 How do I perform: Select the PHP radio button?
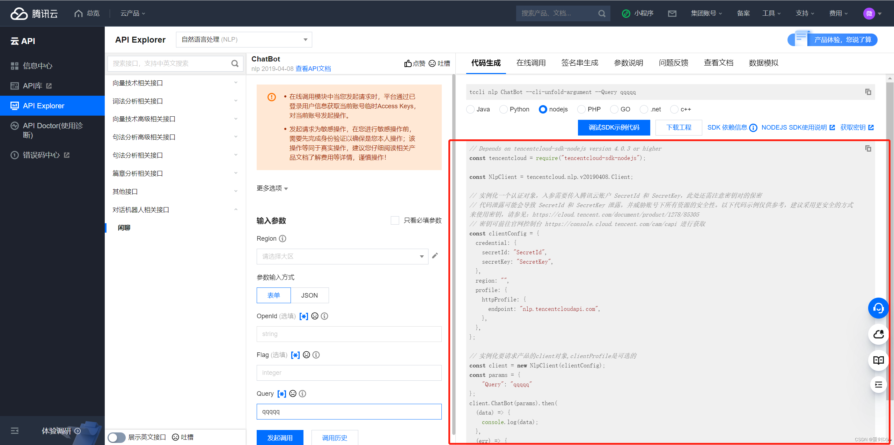581,109
